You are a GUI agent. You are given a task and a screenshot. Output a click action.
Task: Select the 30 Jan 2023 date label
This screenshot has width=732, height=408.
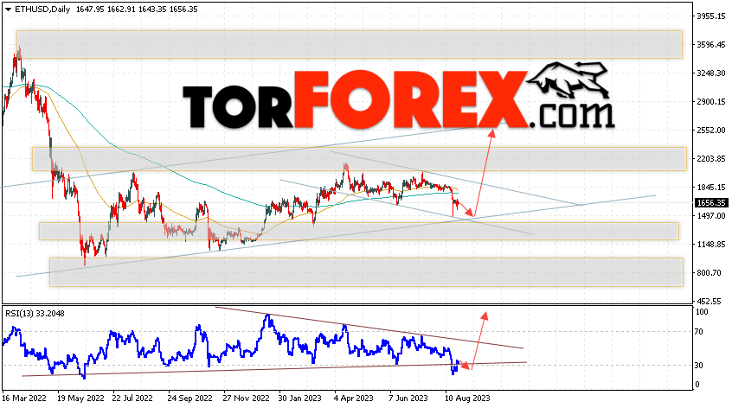299,398
